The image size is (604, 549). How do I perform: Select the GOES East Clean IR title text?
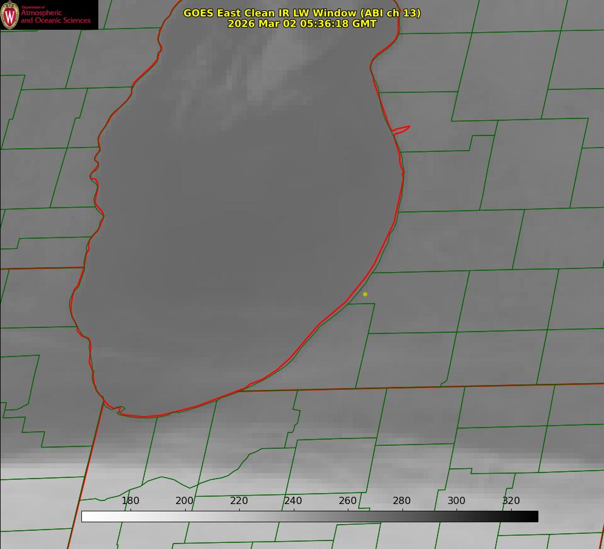[270, 13]
